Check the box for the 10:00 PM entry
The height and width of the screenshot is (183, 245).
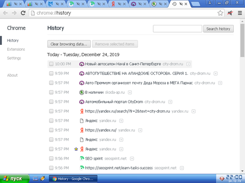click(51, 64)
